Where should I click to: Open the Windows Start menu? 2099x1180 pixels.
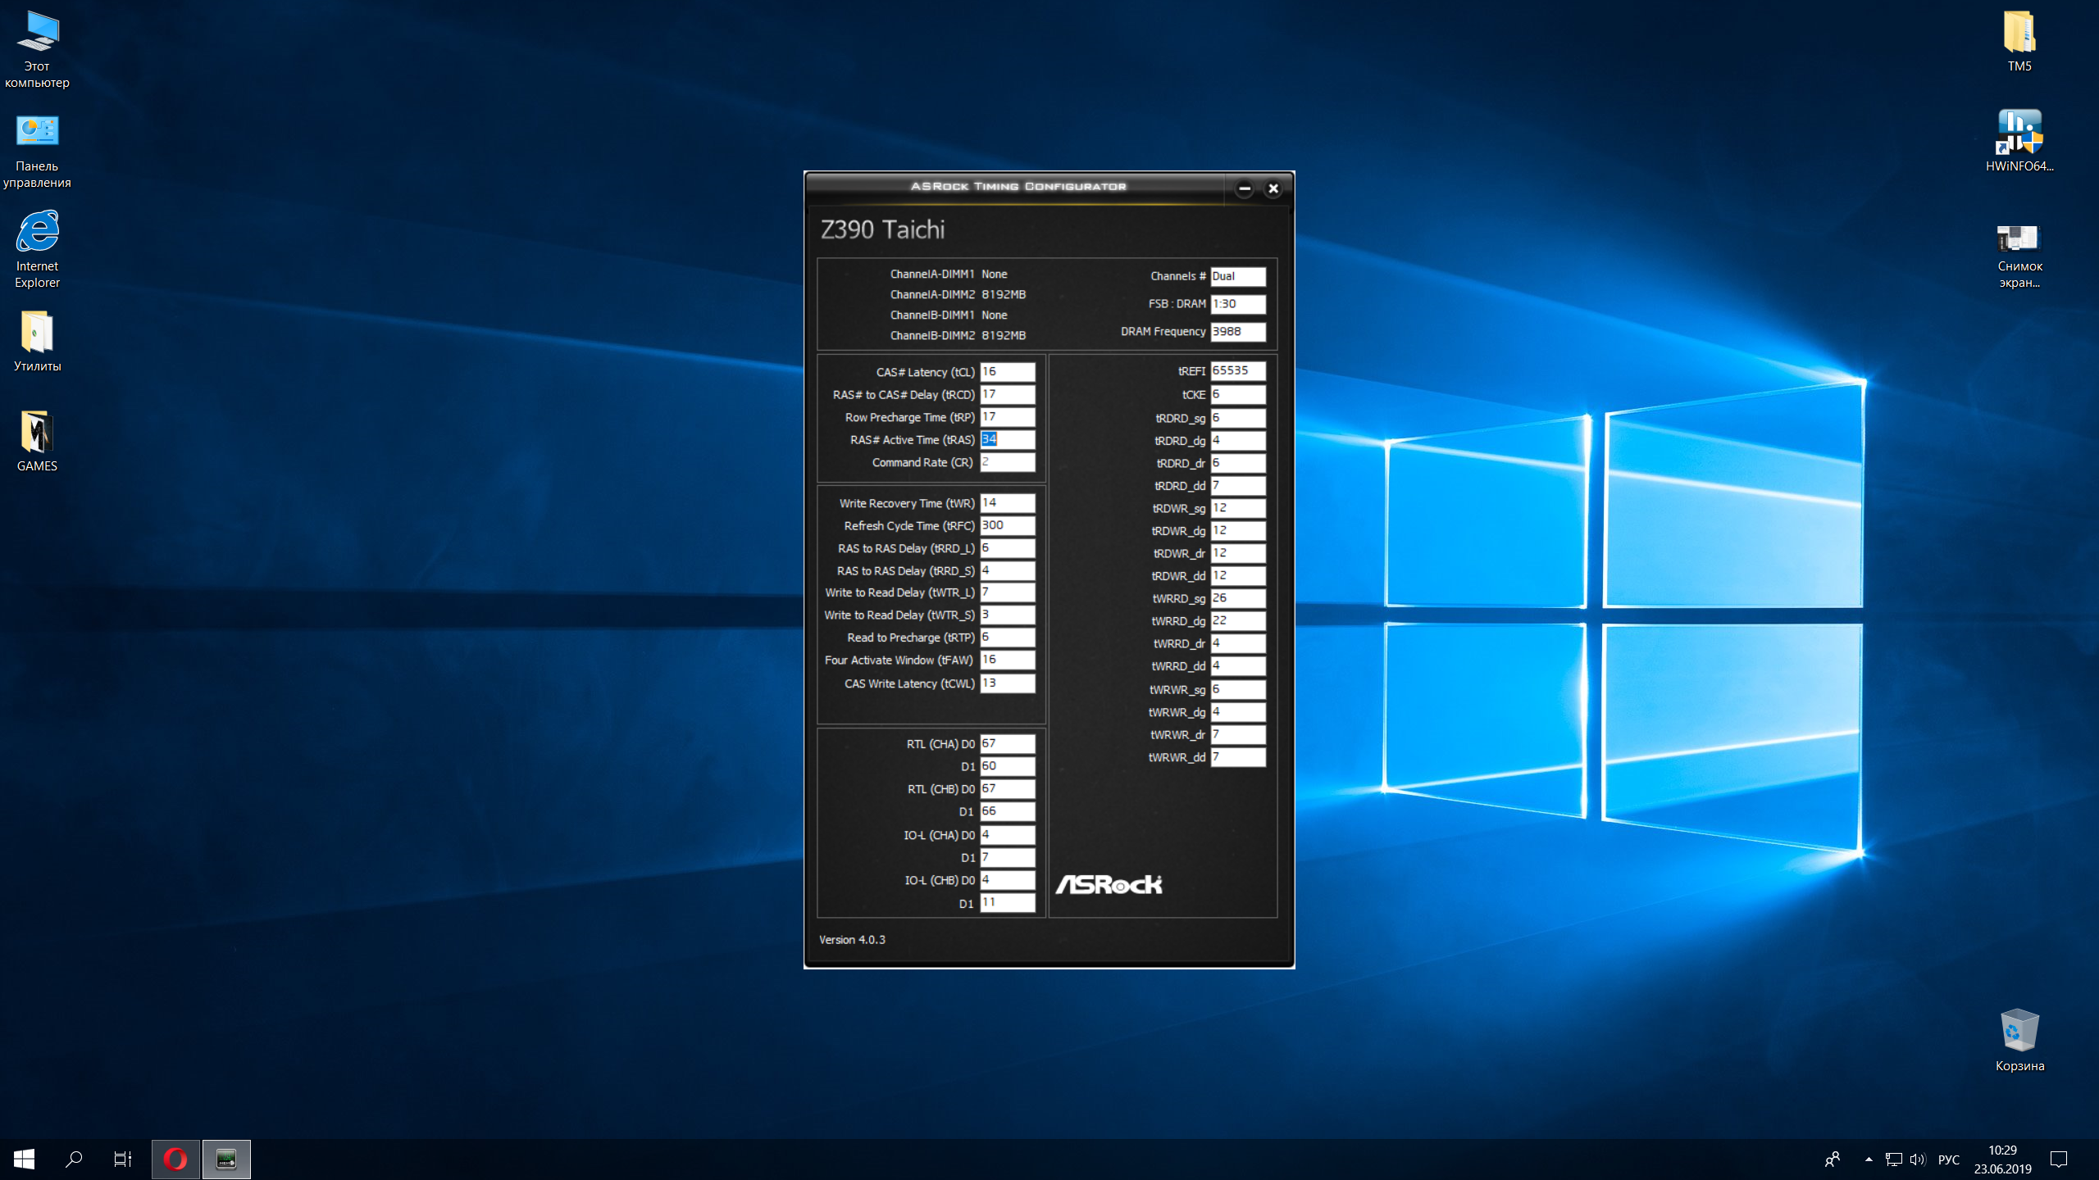click(24, 1159)
